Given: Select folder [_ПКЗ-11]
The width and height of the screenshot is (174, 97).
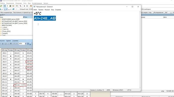Looking at the screenshot, I should coord(5,29).
